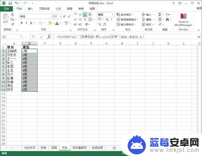Switch to the 数据 (Data) ribbon tab

pyautogui.click(x=69, y=9)
